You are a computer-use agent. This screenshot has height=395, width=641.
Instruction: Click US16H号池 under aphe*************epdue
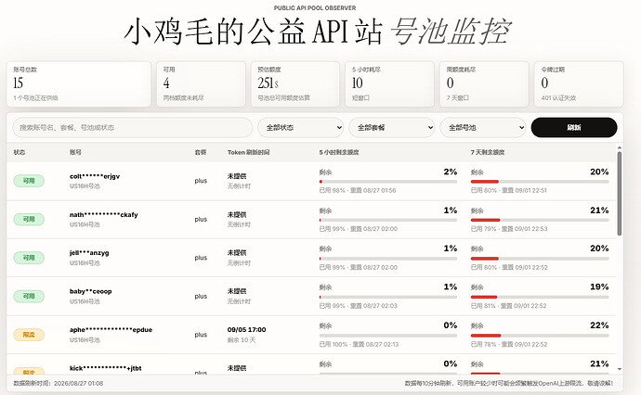[85, 340]
